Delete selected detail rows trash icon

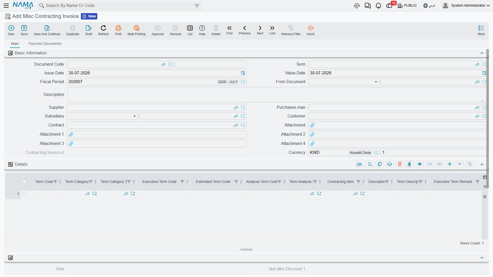pos(400,164)
